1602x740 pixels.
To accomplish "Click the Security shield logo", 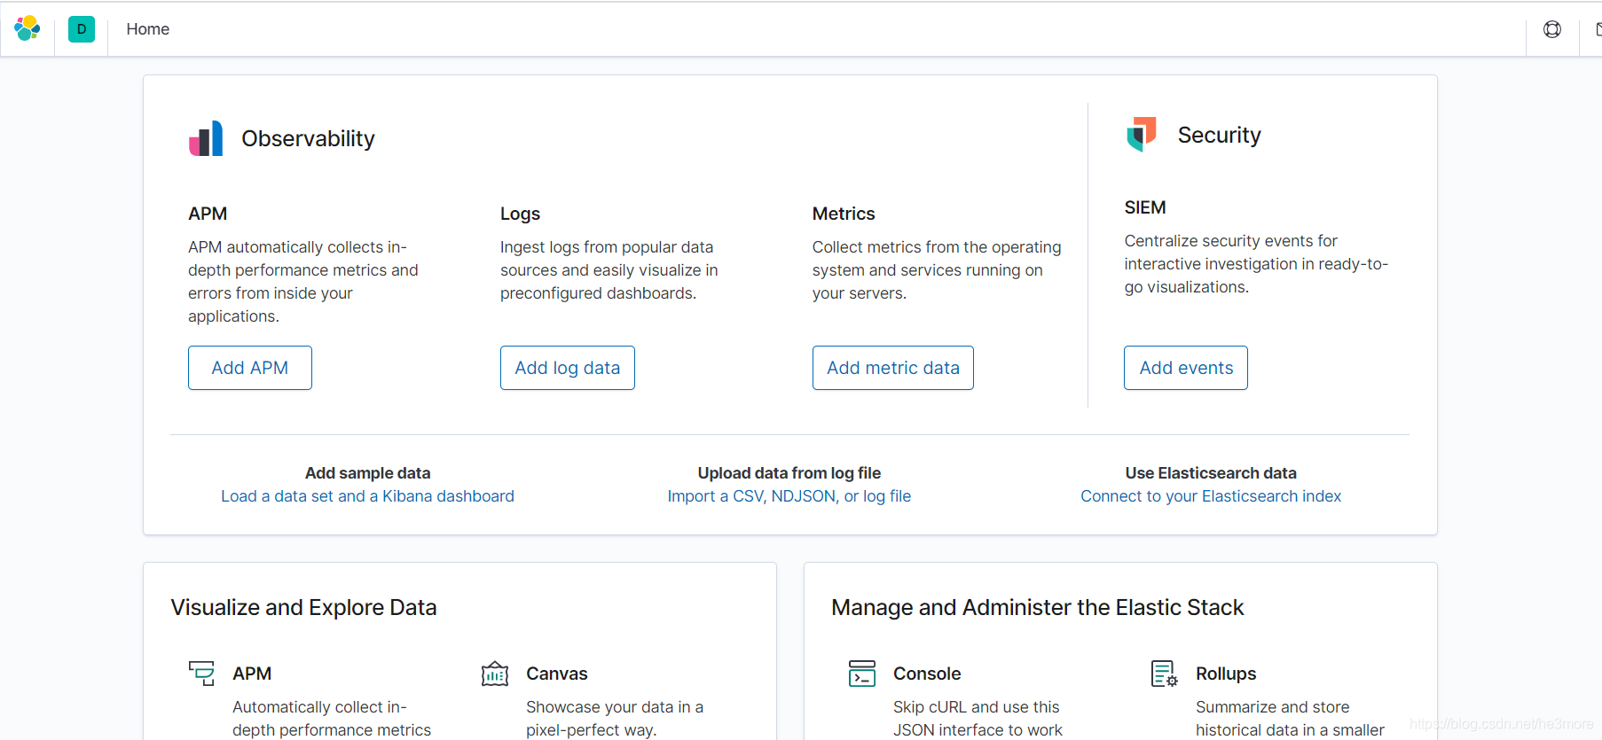I will click(x=1142, y=134).
